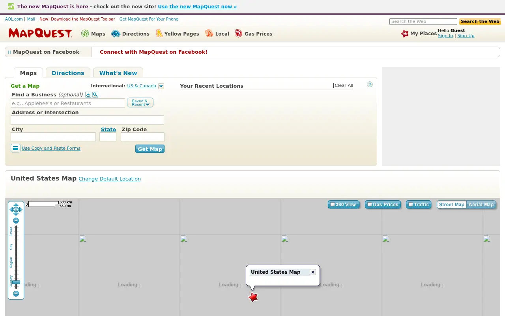Click the map zoom slider handle
Viewport: 505px width, 316px height.
coord(16,282)
